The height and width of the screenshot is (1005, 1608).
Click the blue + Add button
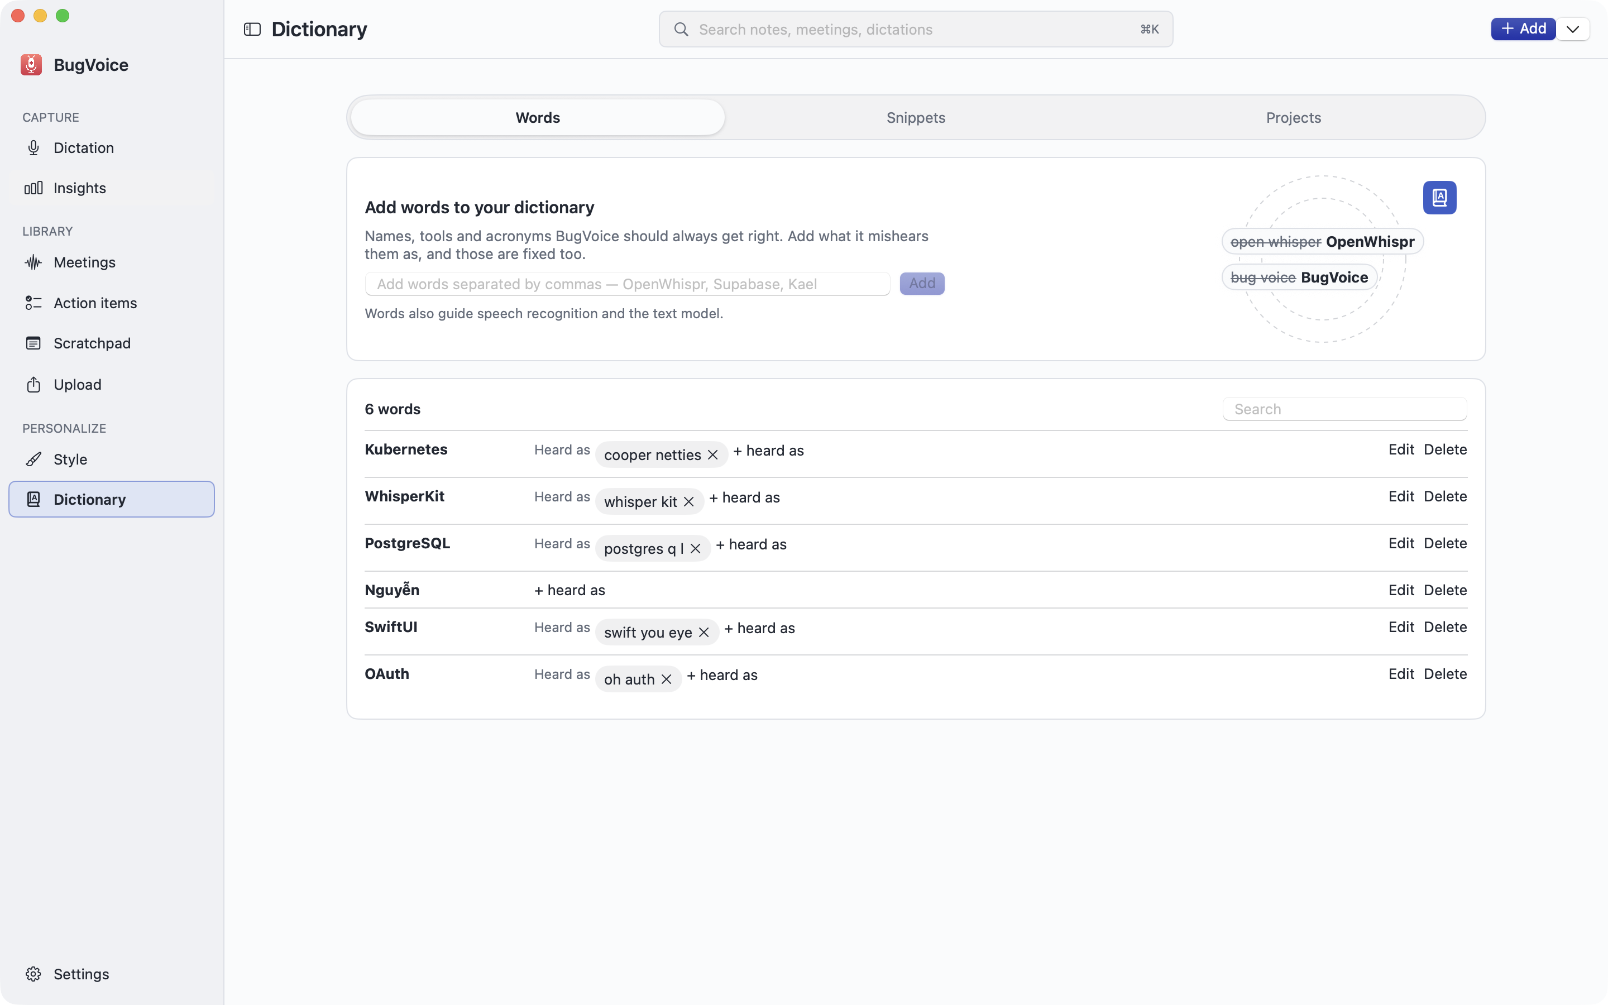1523,28
